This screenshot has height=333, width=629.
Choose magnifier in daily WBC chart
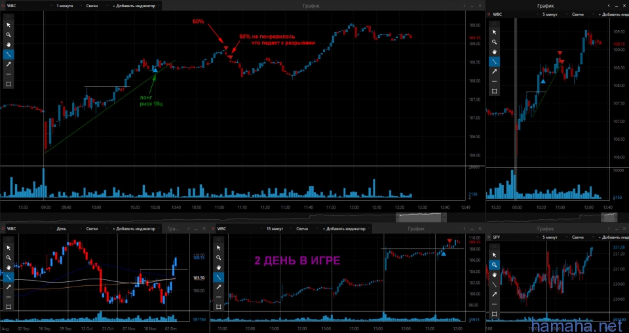click(x=9, y=258)
